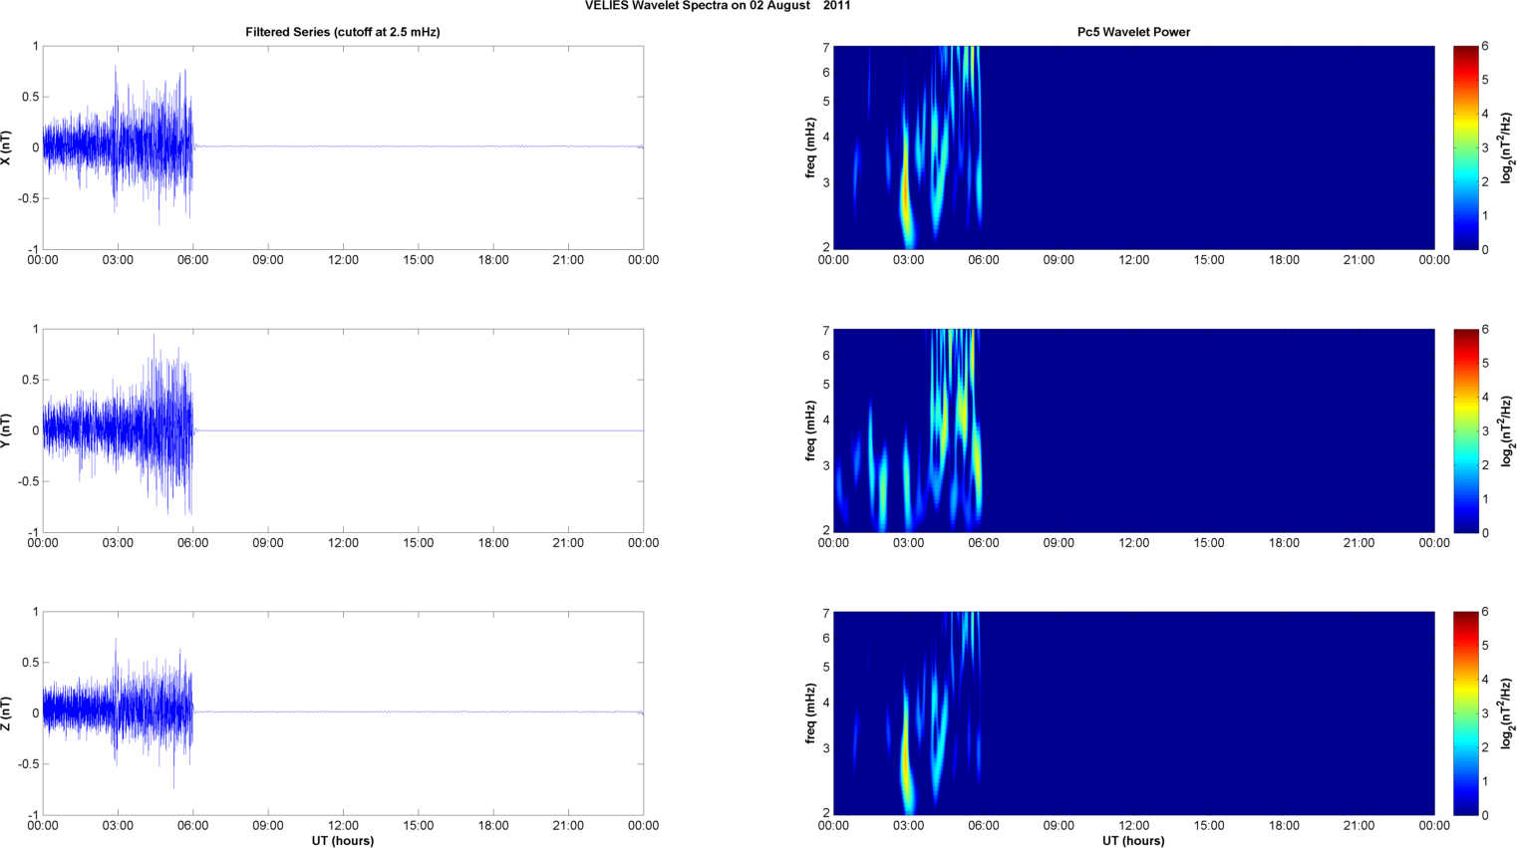Click 'freq (mHz)' label of the top spectrogram
Image resolution: width=1517 pixels, height=848 pixels.
811,147
